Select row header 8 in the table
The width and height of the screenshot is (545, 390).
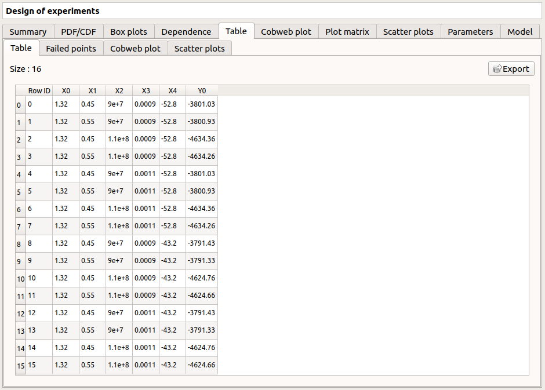(20, 244)
